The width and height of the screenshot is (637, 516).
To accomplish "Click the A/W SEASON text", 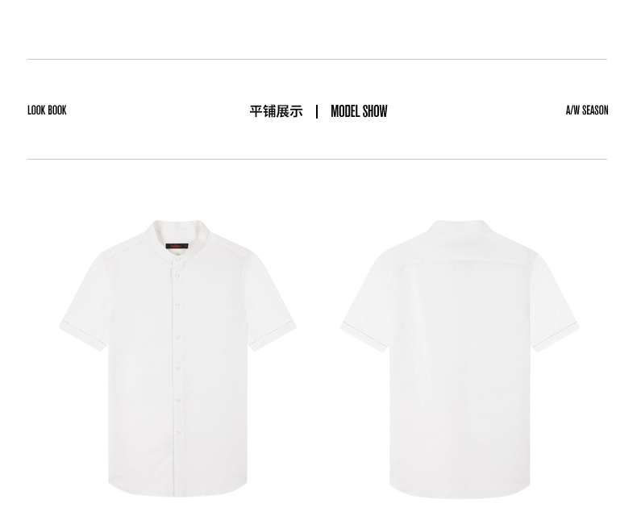I will (x=587, y=110).
